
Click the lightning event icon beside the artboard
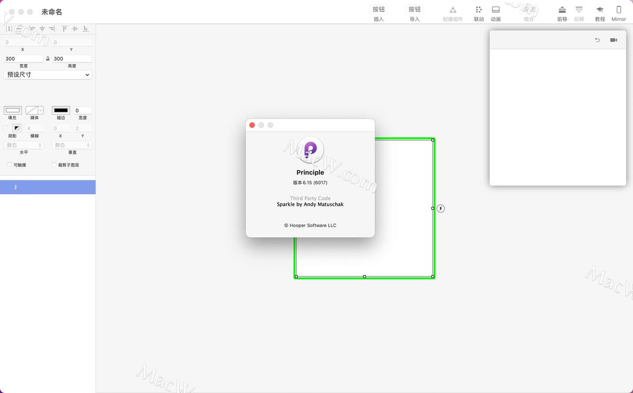(441, 208)
